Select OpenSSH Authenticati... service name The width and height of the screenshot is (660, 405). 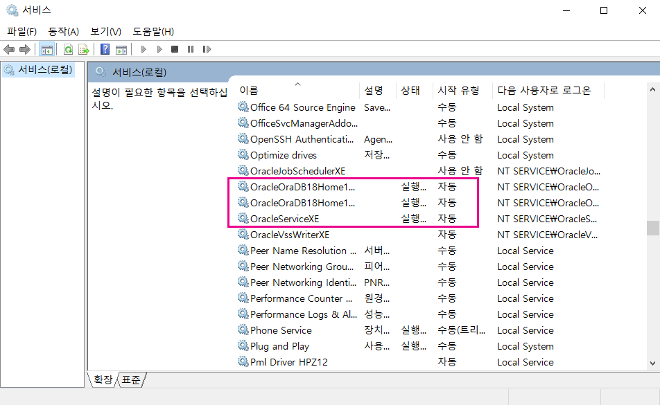click(x=302, y=139)
